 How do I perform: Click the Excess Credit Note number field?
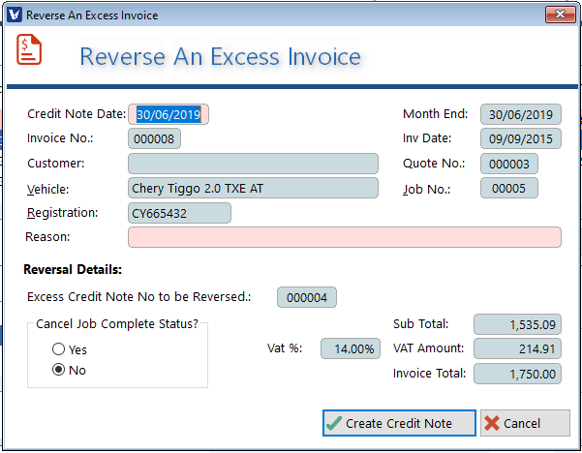307,297
